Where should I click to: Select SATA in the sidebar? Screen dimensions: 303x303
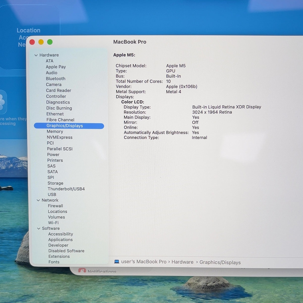click(x=53, y=172)
